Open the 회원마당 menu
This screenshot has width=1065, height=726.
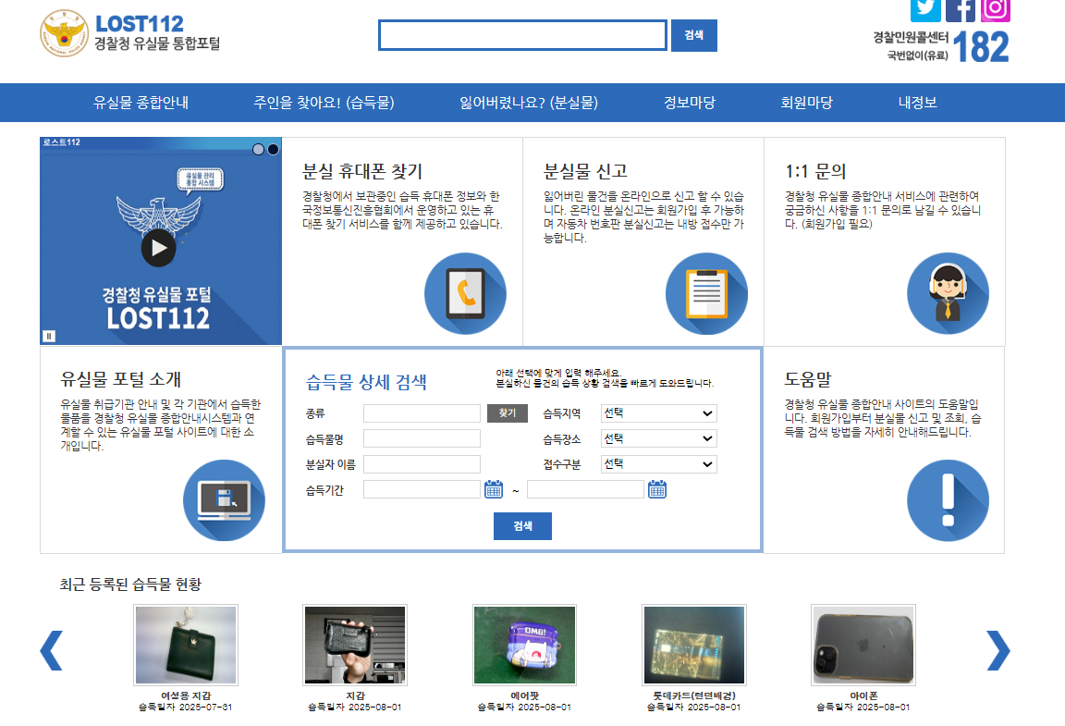click(806, 103)
